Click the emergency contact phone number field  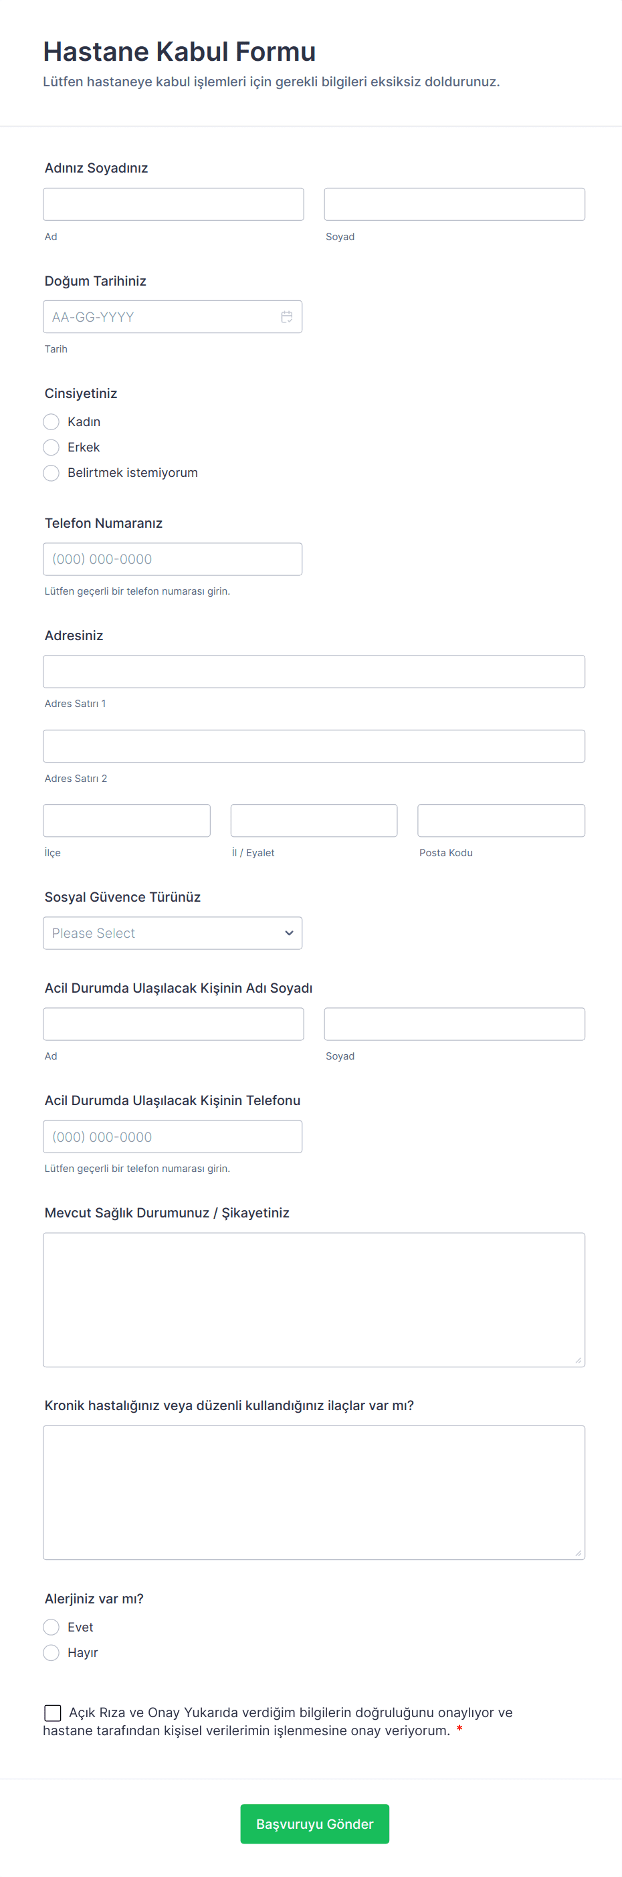click(x=173, y=1137)
